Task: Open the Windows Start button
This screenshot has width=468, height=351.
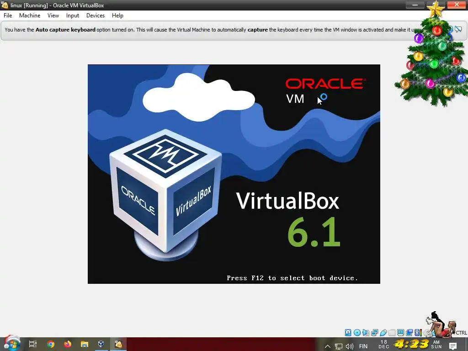Action: (11, 344)
